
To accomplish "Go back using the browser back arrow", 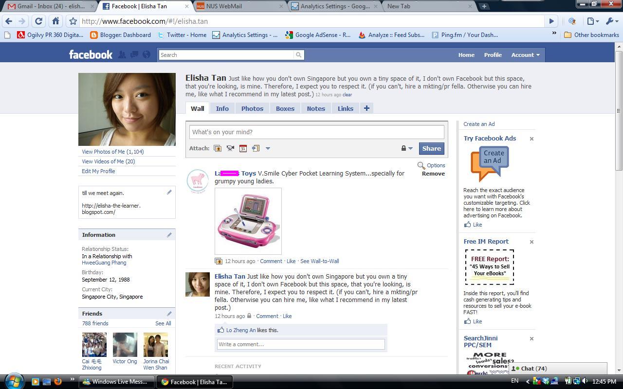I will pyautogui.click(x=9, y=21).
